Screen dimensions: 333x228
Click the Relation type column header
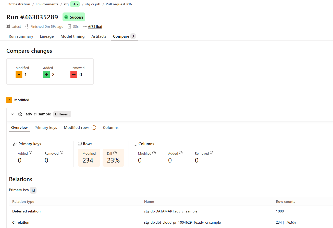tap(23, 202)
